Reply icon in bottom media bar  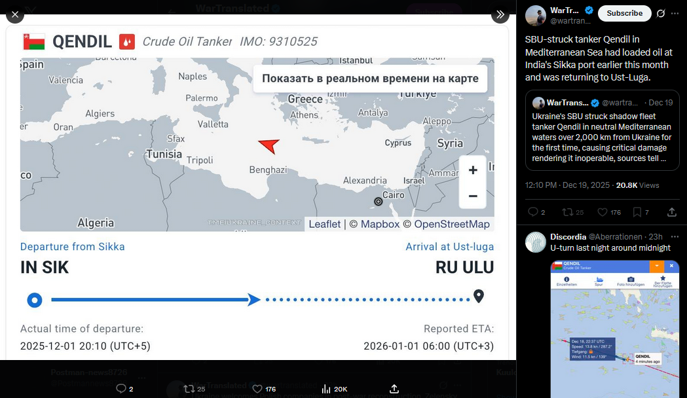point(121,388)
